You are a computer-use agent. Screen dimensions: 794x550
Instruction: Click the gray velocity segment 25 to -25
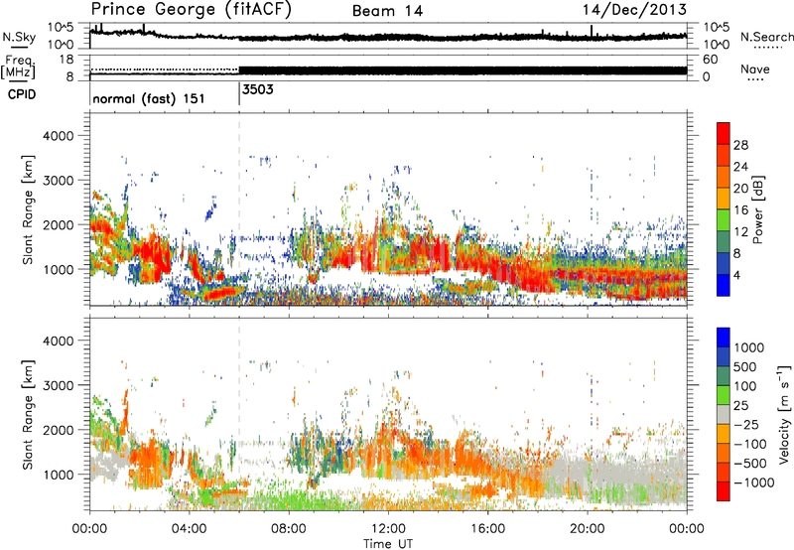point(724,414)
